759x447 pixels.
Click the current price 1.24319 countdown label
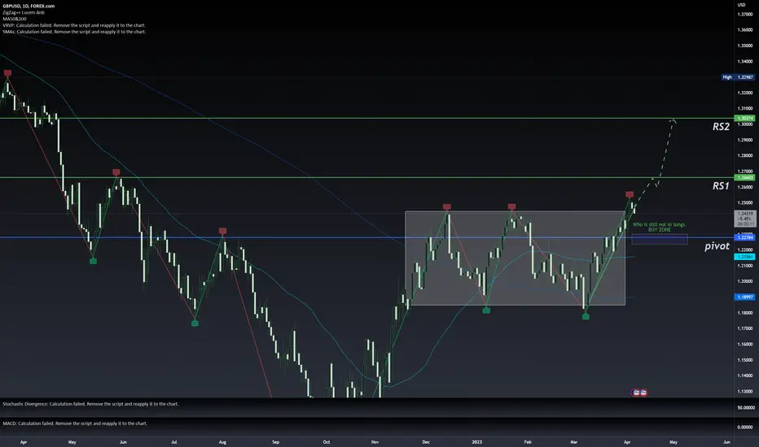[x=745, y=219]
